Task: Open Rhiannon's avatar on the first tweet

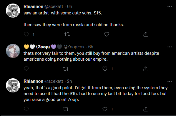Action: [x=13, y=11]
